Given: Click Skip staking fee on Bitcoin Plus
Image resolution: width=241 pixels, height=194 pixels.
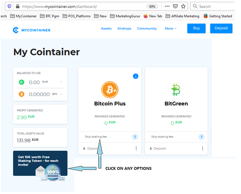Looking at the screenshot, I should pos(96,136).
